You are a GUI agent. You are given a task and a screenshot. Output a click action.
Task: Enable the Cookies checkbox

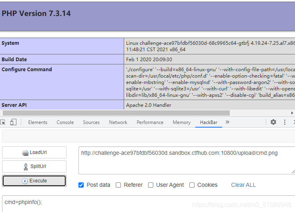click(192, 185)
